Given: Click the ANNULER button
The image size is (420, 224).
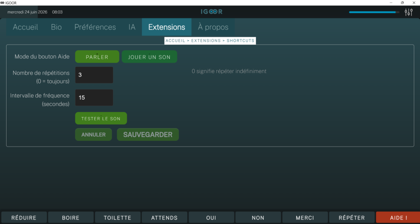Looking at the screenshot, I should (94, 134).
